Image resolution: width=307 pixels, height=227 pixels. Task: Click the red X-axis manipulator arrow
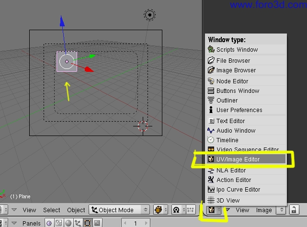89,69
